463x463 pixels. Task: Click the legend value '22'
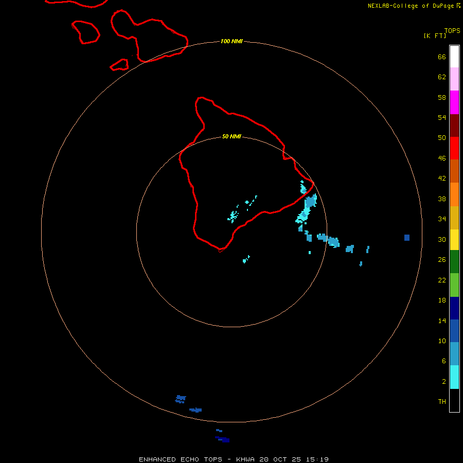[x=442, y=280]
